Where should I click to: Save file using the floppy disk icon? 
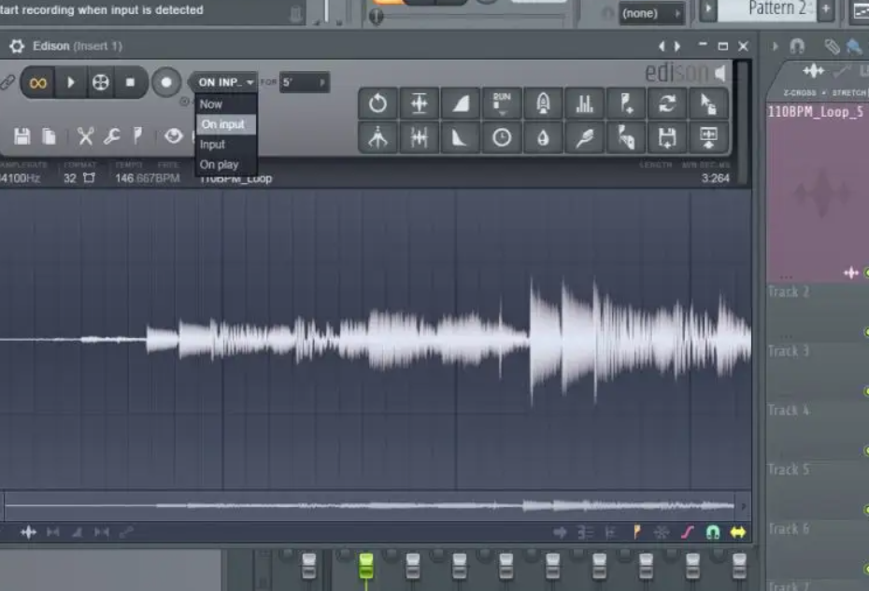click(22, 135)
